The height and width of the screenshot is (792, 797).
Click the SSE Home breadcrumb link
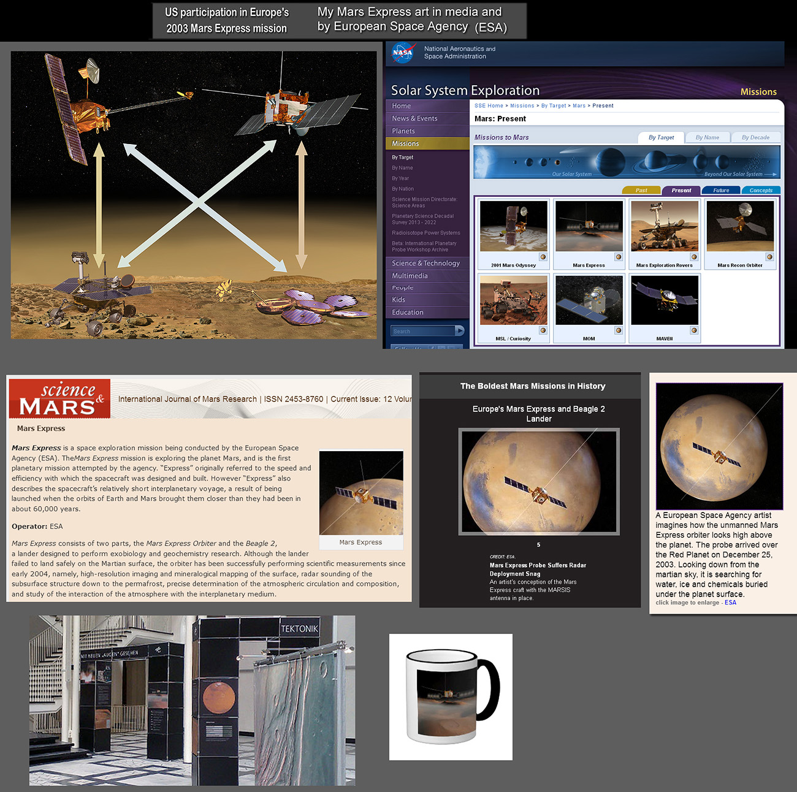(489, 106)
